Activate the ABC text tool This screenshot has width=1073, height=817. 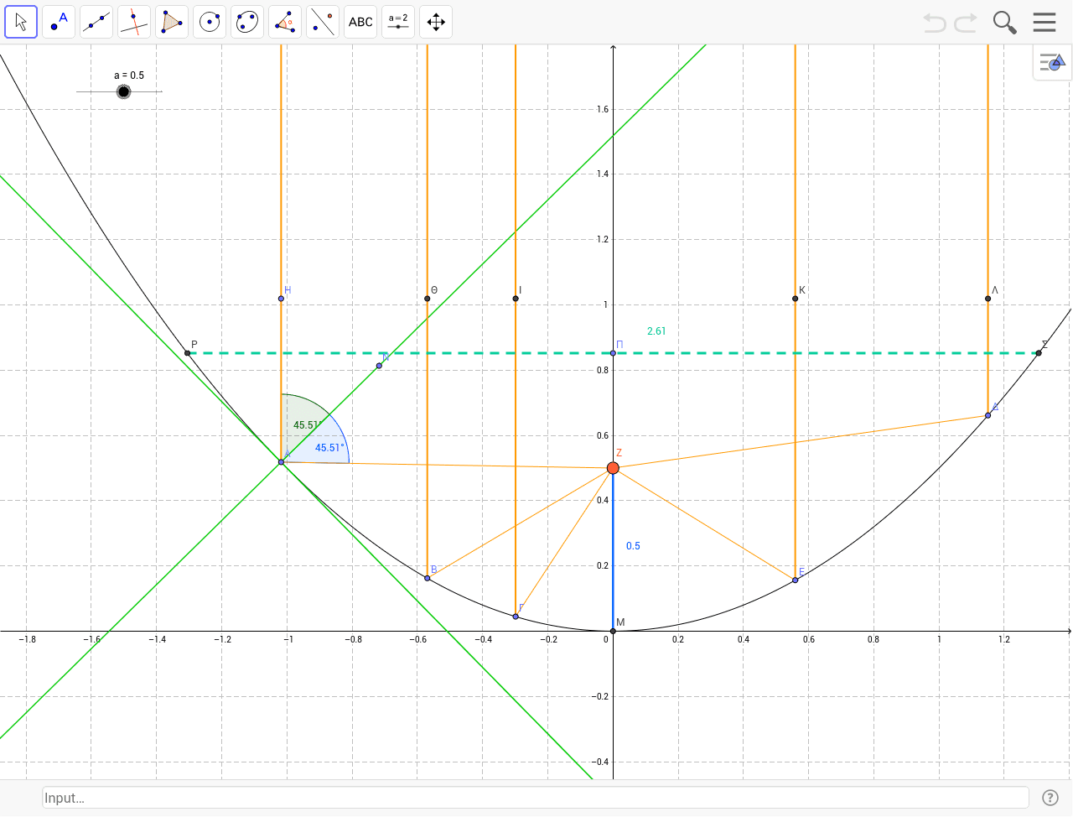360,22
